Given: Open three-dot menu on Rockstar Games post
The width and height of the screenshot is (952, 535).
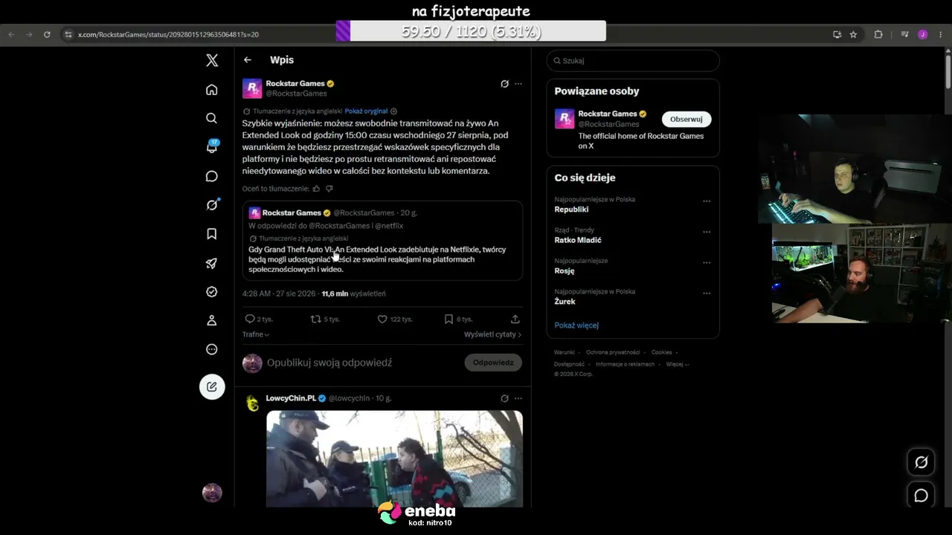Looking at the screenshot, I should click(518, 84).
